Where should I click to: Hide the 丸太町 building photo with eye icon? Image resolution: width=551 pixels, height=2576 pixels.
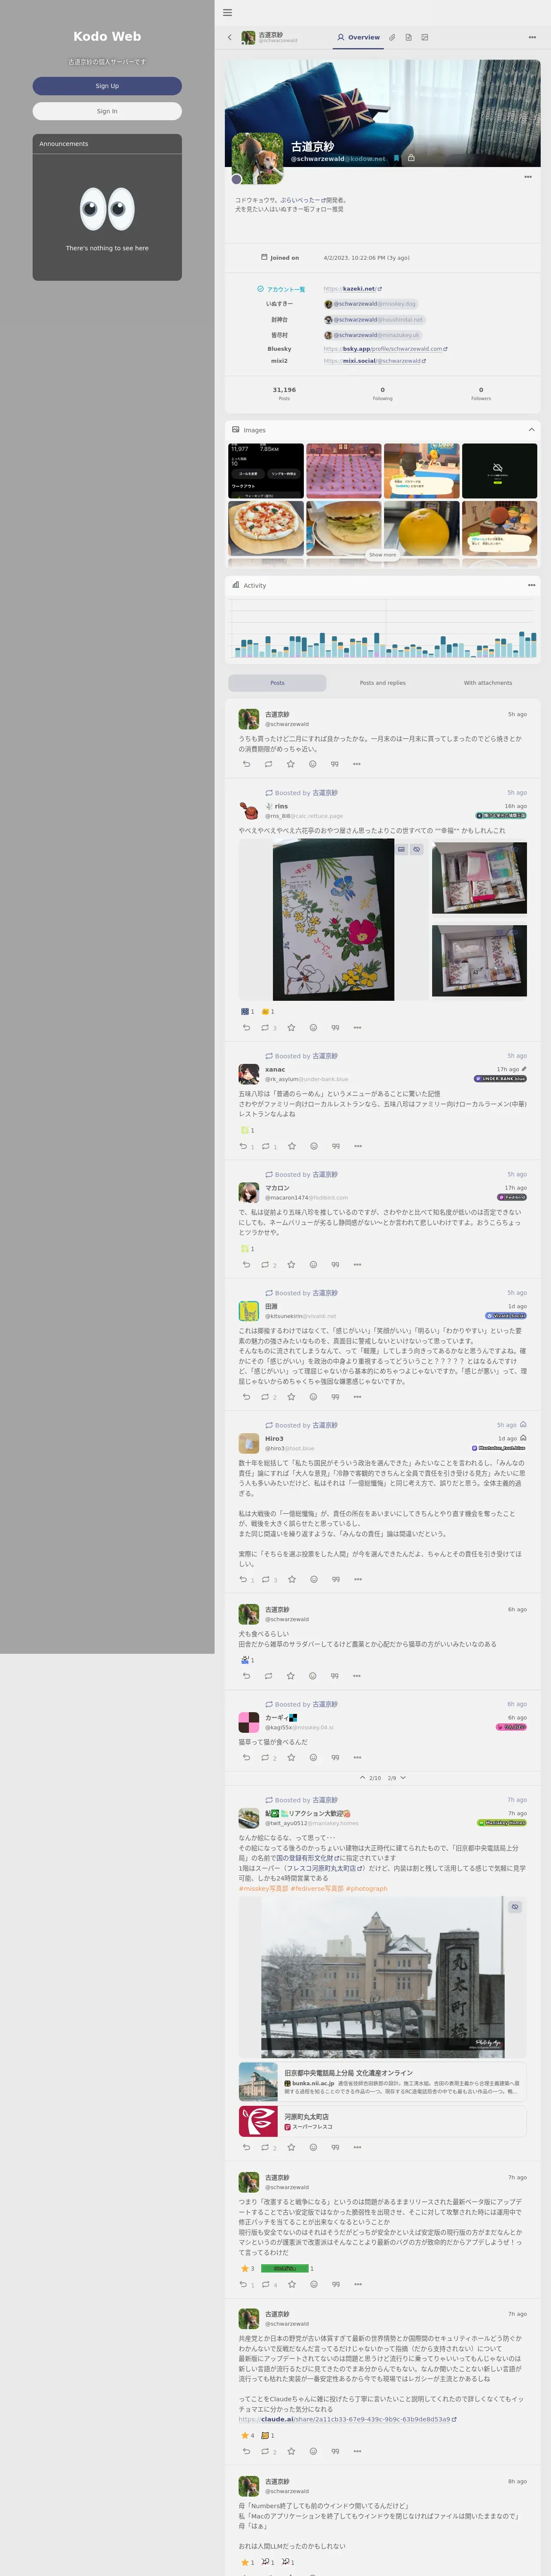point(515,1907)
